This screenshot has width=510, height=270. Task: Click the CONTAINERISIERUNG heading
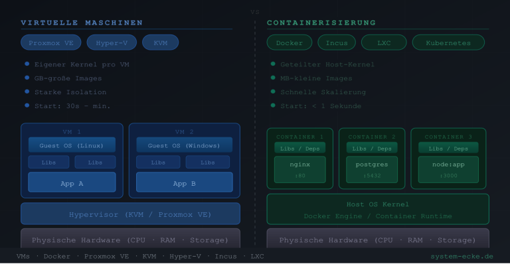coord(321,23)
